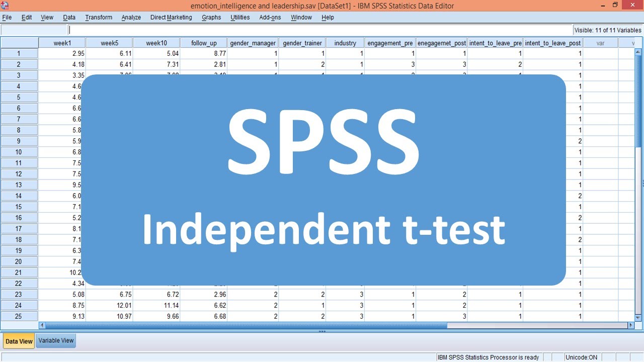The width and height of the screenshot is (644, 362).
Task: Open the Analyze menu
Action: tap(131, 17)
